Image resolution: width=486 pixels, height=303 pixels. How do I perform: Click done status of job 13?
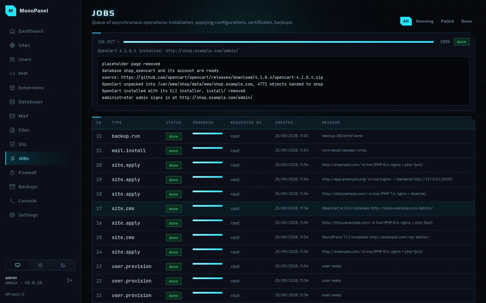(174, 267)
